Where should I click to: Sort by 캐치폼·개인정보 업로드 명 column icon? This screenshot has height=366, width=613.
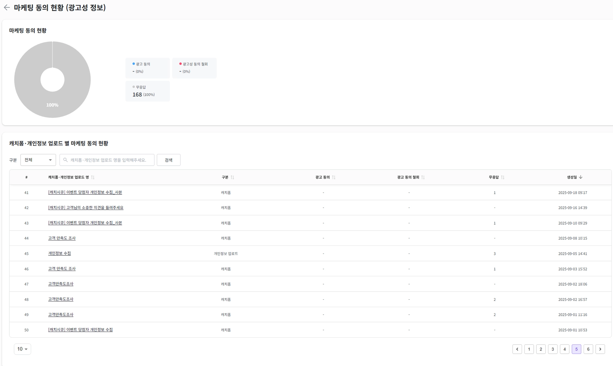(93, 177)
